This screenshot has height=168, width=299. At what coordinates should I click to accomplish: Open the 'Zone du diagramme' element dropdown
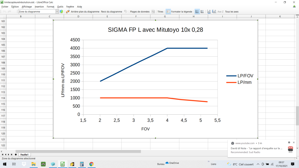pos(57,12)
